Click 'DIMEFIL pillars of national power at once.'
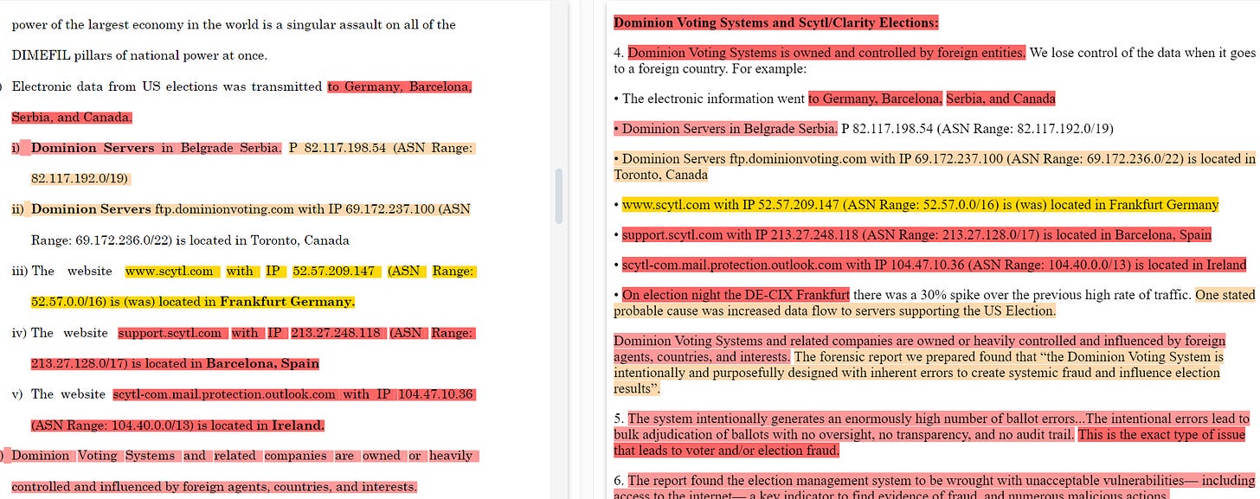This screenshot has width=1260, height=499. click(x=139, y=55)
